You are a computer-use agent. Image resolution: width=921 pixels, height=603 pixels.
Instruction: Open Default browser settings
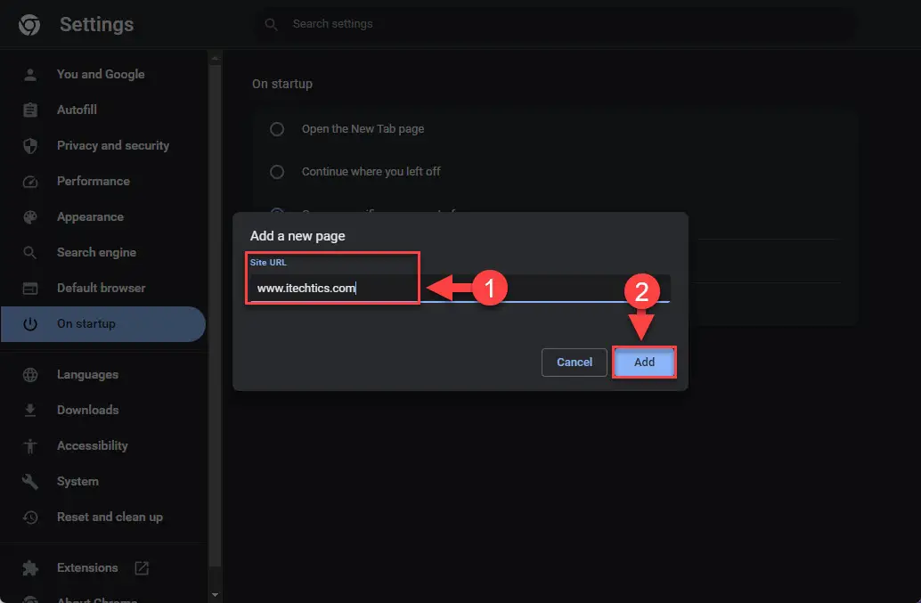pyautogui.click(x=102, y=289)
